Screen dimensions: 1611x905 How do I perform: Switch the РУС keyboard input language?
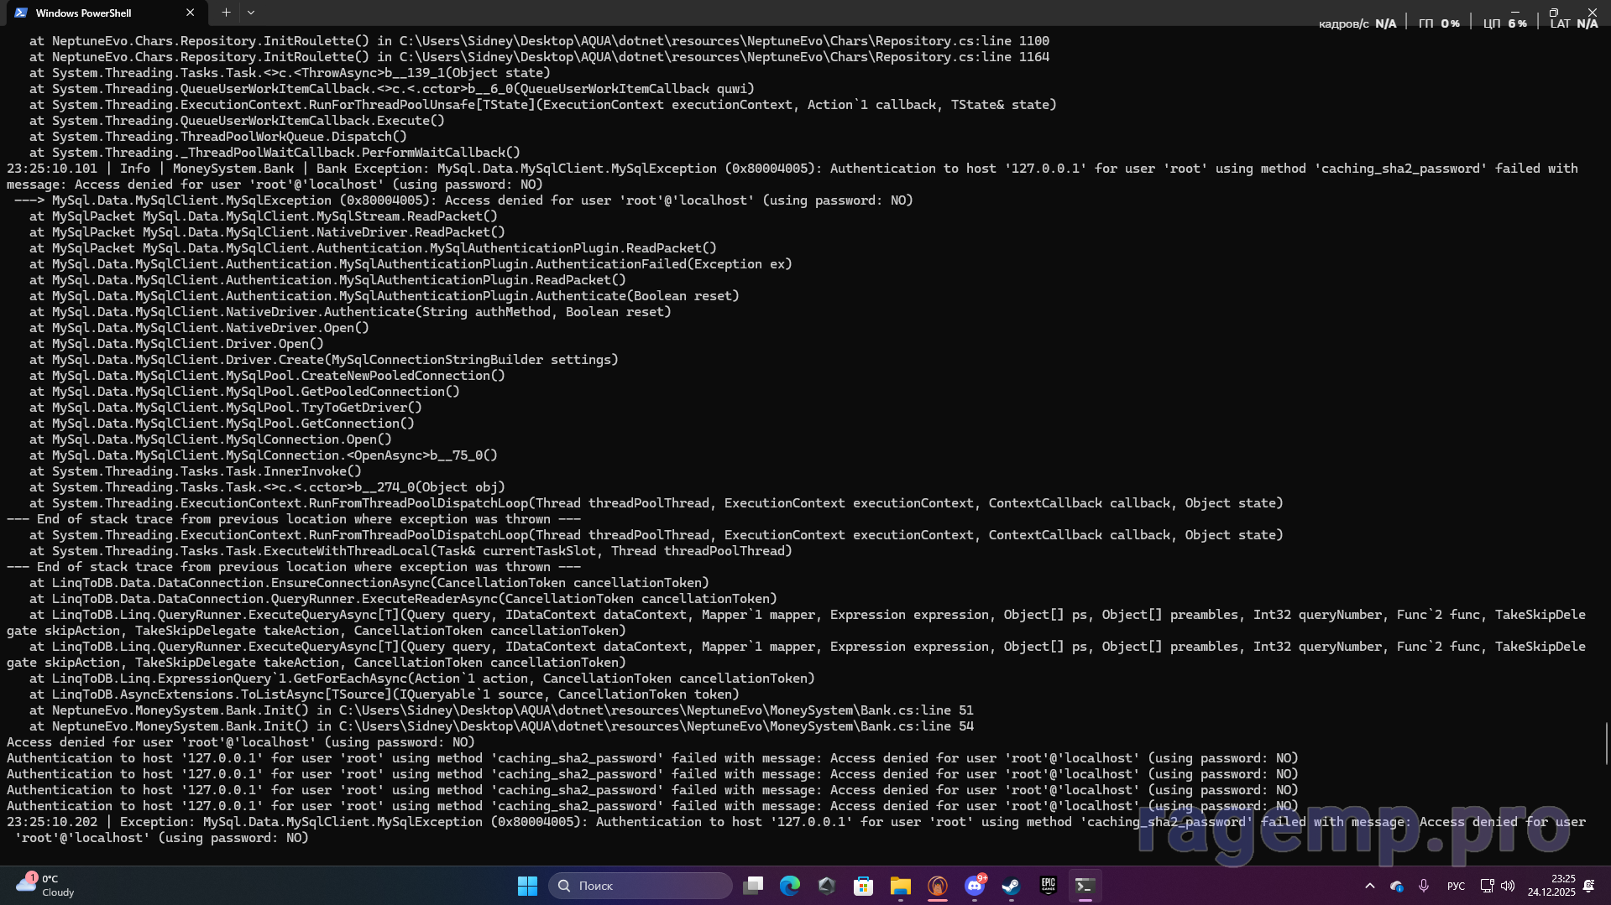pos(1456,886)
